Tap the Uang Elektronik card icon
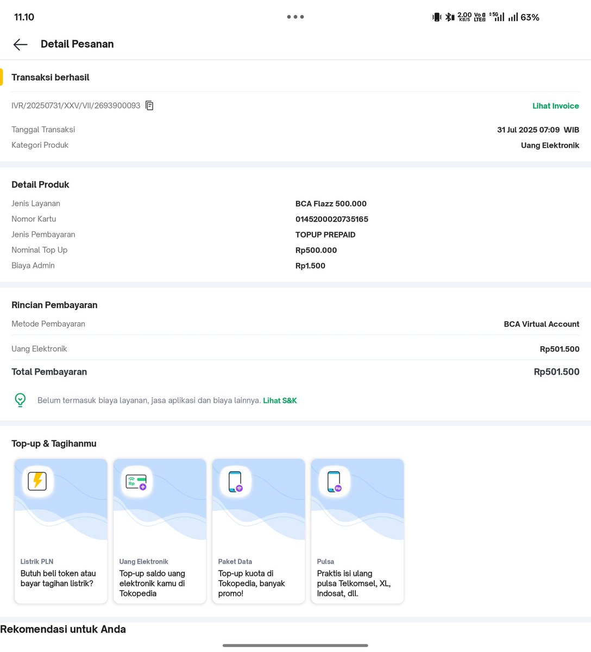Viewport: 591px width, 652px height. [x=136, y=481]
